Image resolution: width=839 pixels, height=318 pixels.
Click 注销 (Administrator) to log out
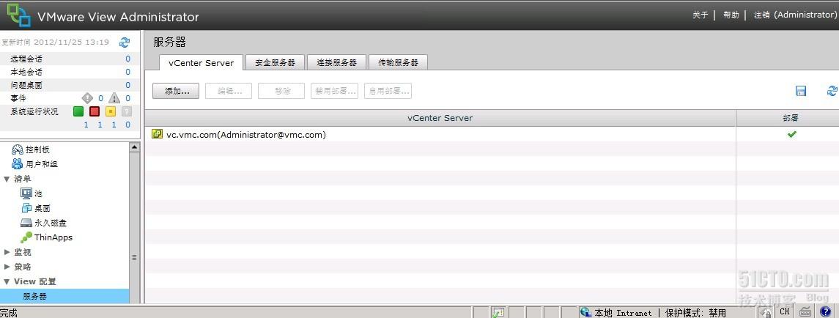pyautogui.click(x=794, y=15)
